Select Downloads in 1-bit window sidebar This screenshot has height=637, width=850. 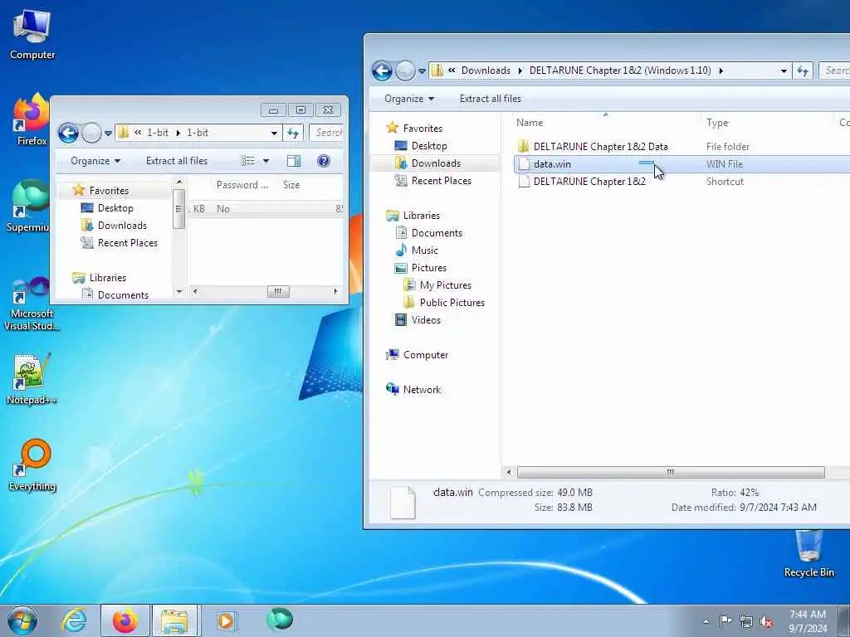(122, 226)
